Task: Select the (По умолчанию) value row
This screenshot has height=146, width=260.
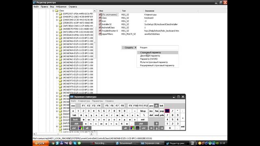Action: (110, 15)
